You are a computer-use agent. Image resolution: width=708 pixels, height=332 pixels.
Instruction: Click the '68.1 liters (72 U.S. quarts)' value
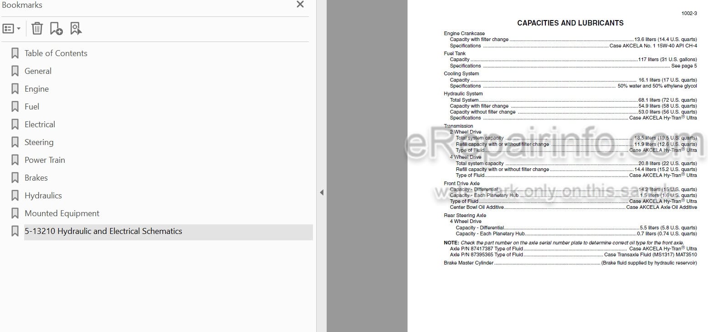pos(667,100)
